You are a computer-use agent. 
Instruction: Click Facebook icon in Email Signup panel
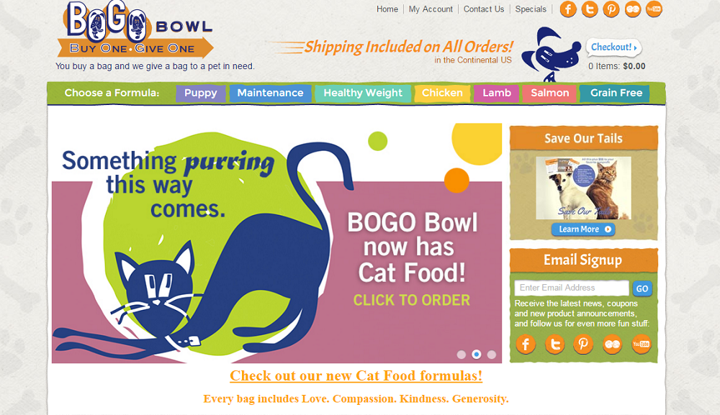point(526,344)
